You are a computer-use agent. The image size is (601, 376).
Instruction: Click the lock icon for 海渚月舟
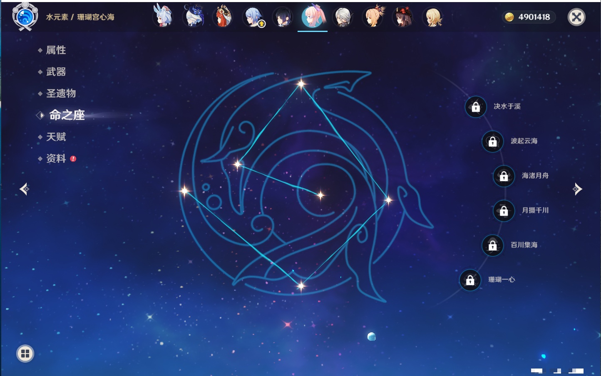pyautogui.click(x=504, y=176)
